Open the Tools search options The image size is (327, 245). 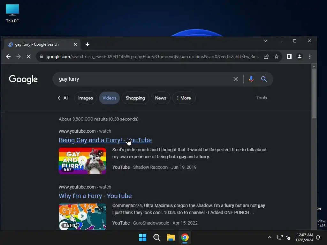click(x=262, y=98)
